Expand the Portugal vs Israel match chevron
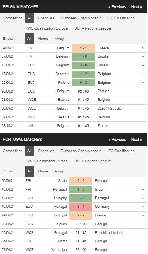 pos(143,190)
